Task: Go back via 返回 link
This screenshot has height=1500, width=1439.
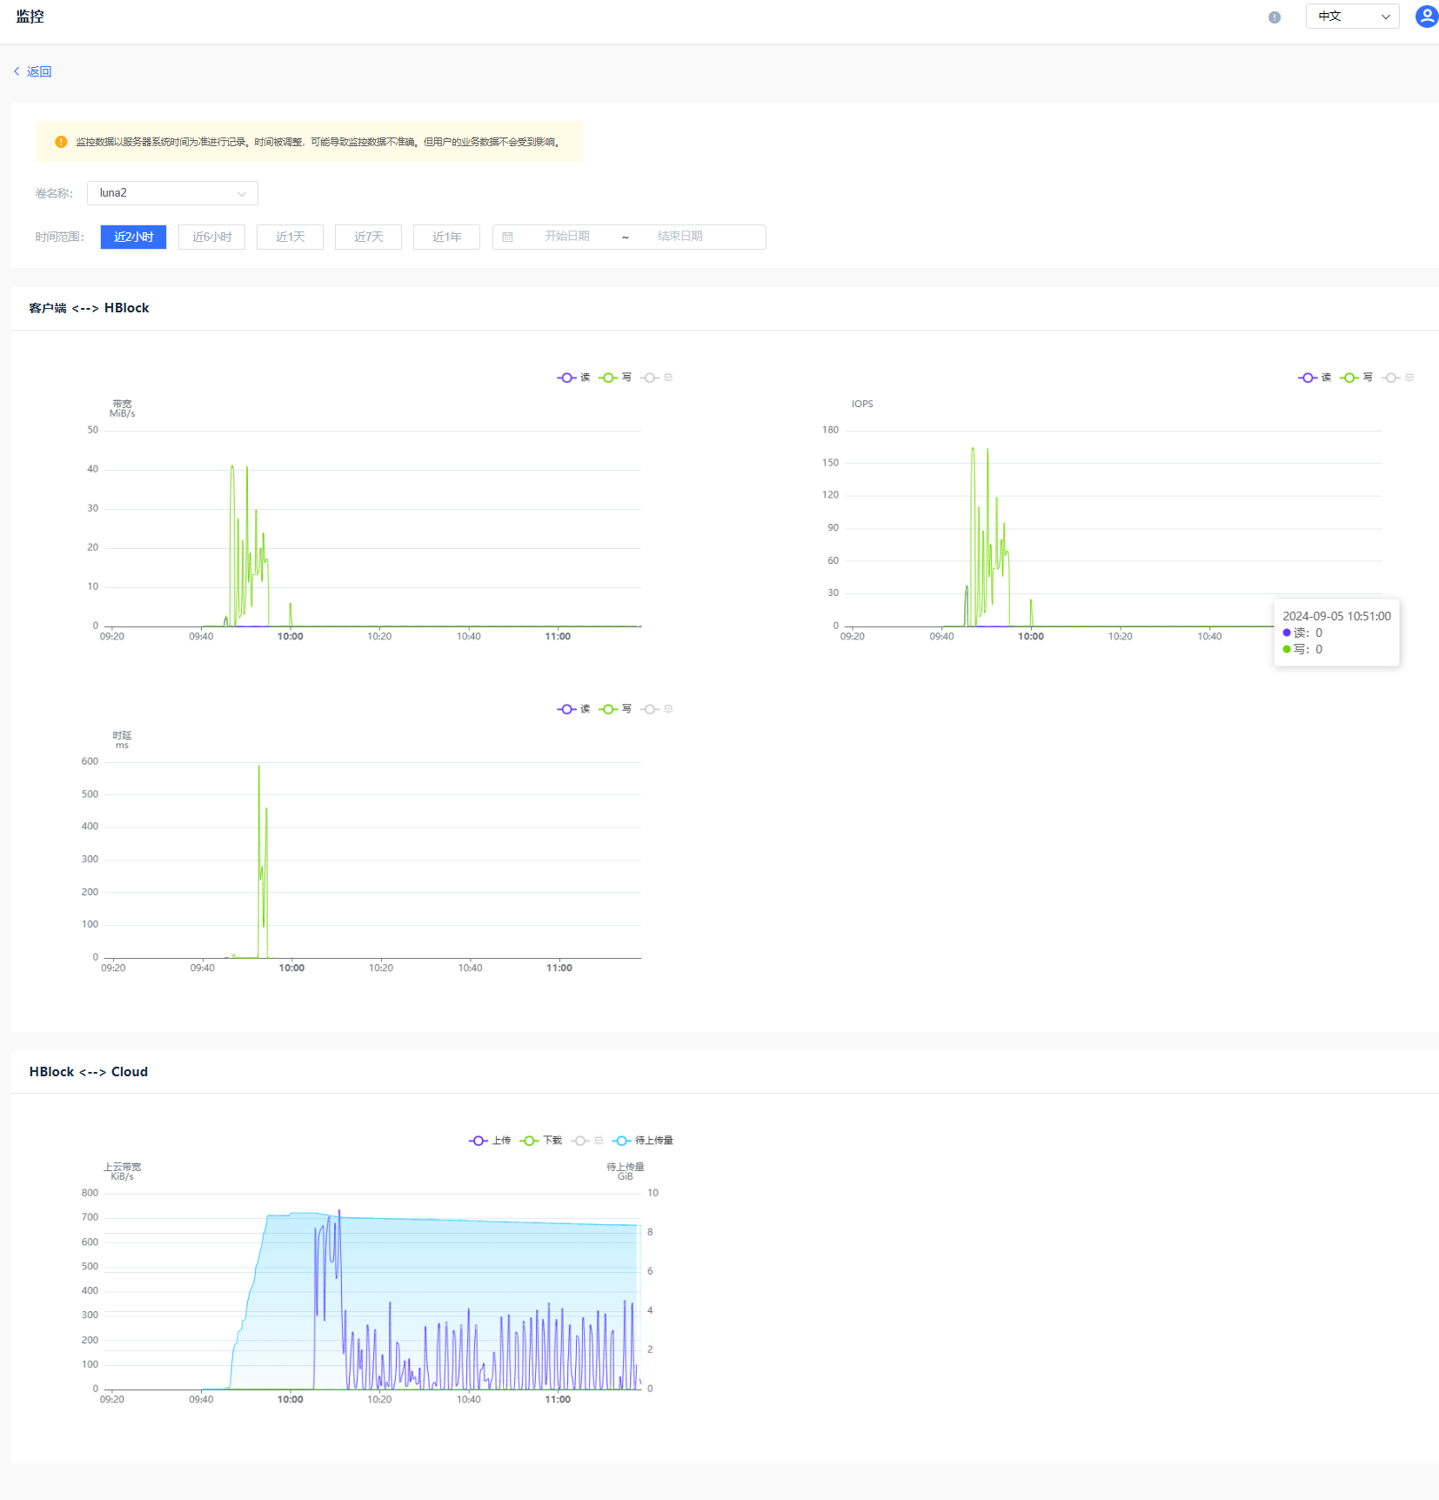Action: (x=39, y=71)
